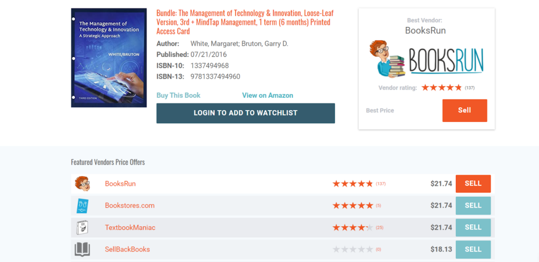Open the View on Amazon link
Image resolution: width=539 pixels, height=262 pixels.
(267, 95)
